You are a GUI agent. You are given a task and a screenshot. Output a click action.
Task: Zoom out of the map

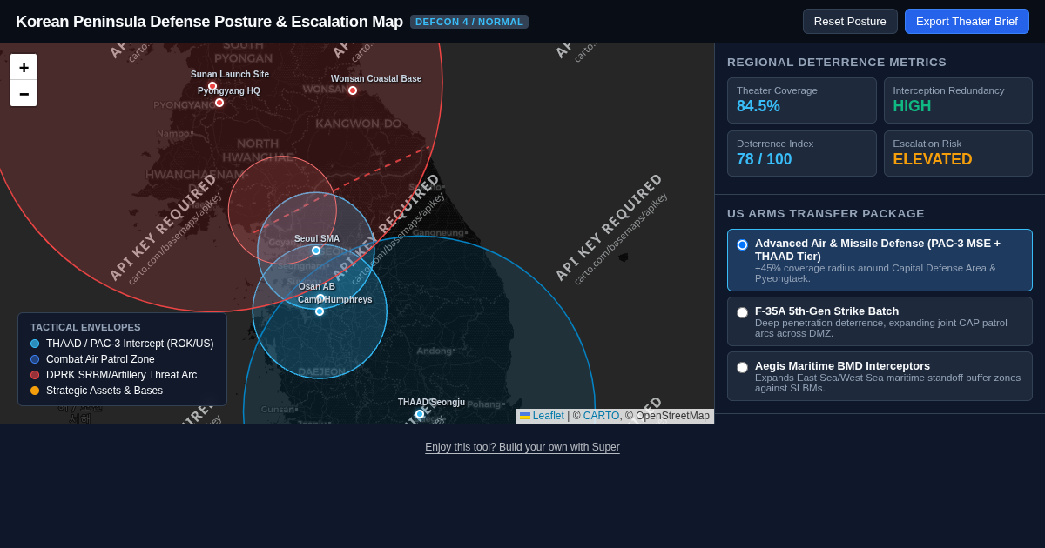(24, 93)
